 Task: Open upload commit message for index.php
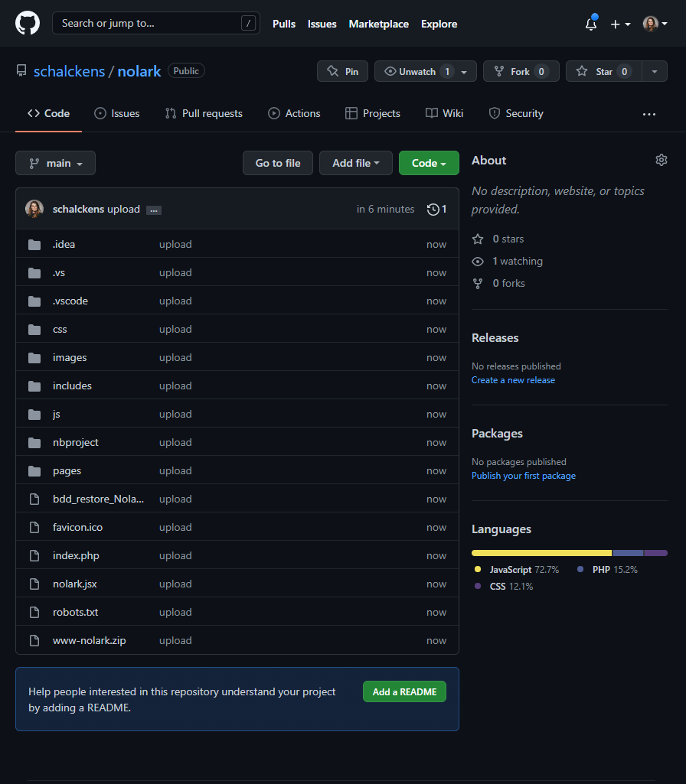[175, 555]
